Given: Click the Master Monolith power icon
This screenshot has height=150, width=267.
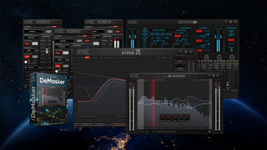Looking at the screenshot, I should pos(226,22).
